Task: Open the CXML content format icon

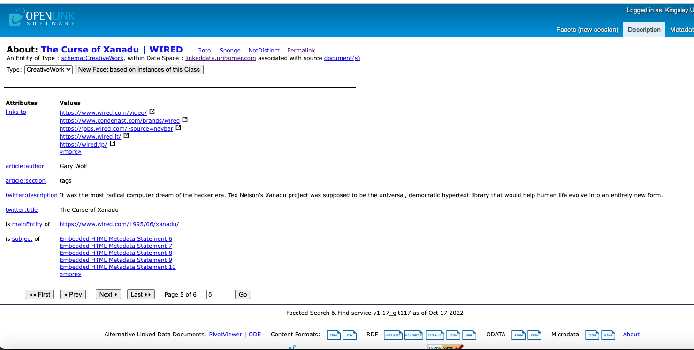Action: tap(334, 335)
